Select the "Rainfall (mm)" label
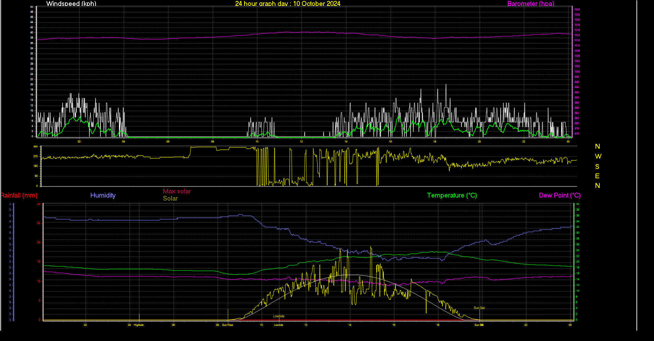This screenshot has width=654, height=341. click(19, 195)
